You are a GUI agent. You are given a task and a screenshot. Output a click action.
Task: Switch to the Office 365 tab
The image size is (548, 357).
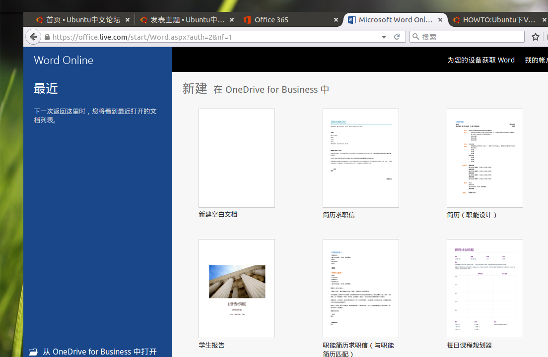[x=291, y=20]
